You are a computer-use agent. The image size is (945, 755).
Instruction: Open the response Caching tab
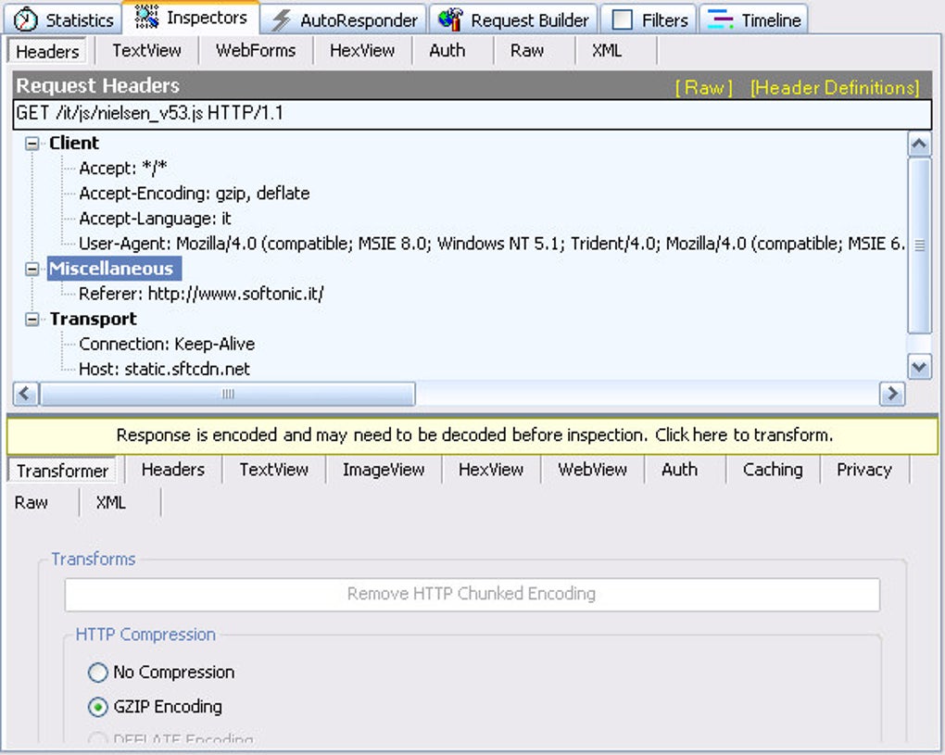[x=773, y=470]
